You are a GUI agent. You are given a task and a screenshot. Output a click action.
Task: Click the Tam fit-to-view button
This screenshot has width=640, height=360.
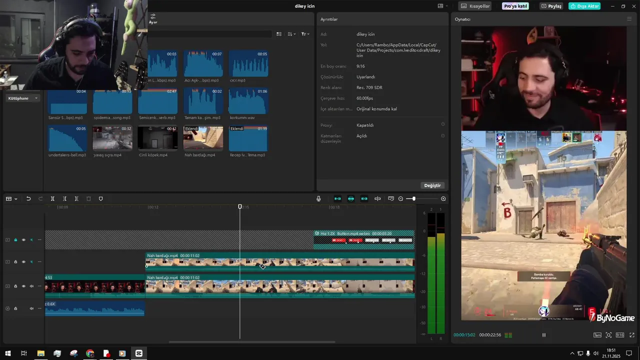tap(597, 335)
